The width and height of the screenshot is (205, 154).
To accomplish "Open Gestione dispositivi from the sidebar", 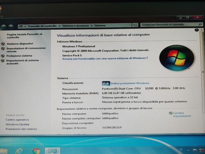I will [x=20, y=44].
